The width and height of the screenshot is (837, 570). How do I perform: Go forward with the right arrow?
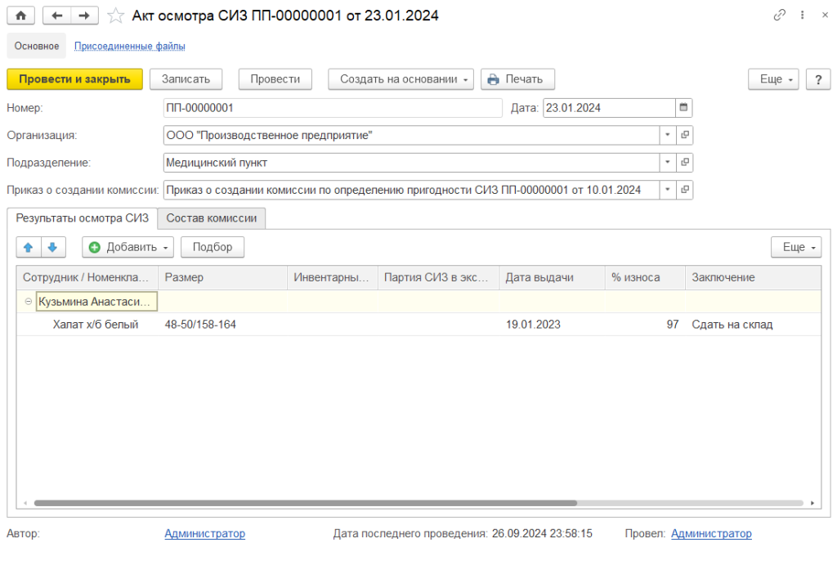[84, 16]
